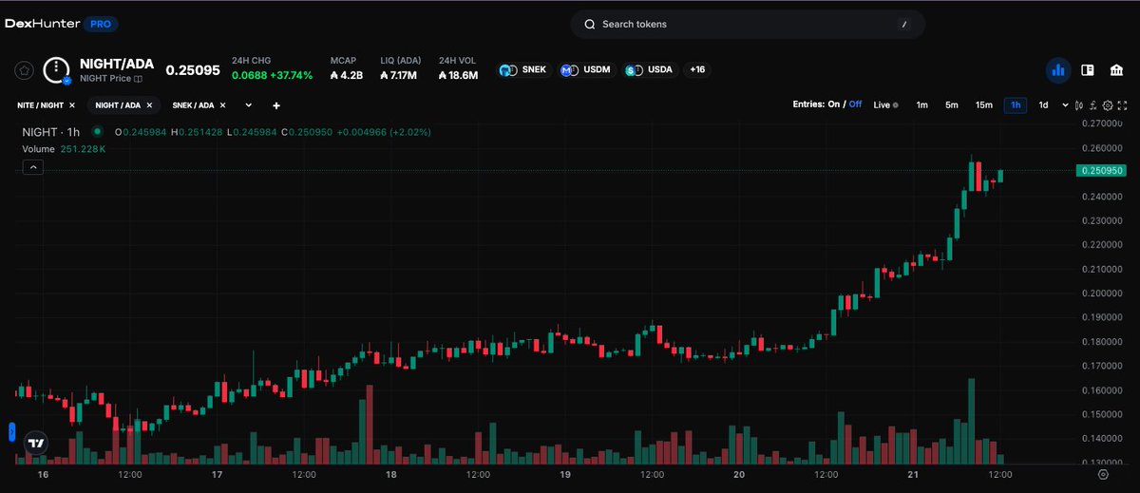Click the search magnifier icon
Viewport: 1140px width, 493px height.
590,24
